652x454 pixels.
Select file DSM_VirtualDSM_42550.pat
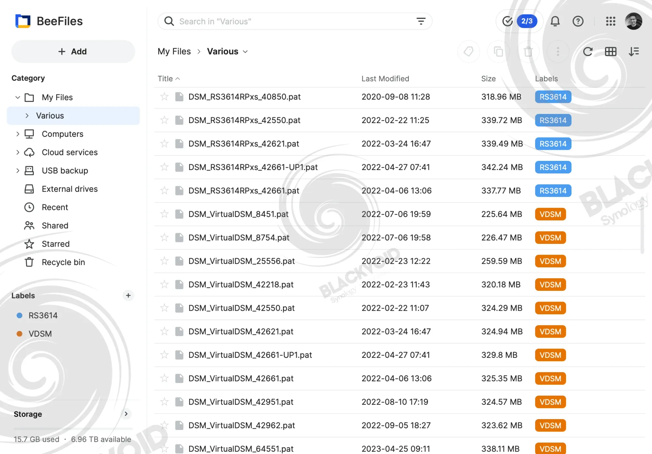(x=399, y=308)
